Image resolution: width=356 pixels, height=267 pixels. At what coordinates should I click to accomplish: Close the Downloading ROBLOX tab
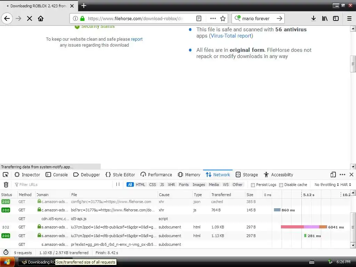tap(72, 6)
